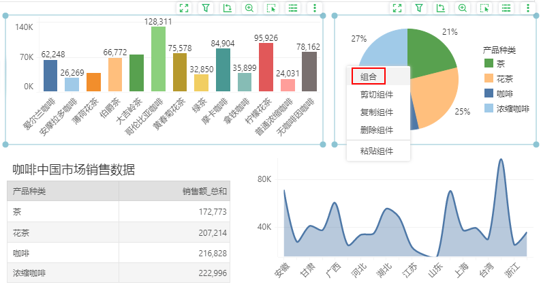Click the zoom-in magnifier above the bar chart
Screen dimensions: 541x289
tap(249, 8)
